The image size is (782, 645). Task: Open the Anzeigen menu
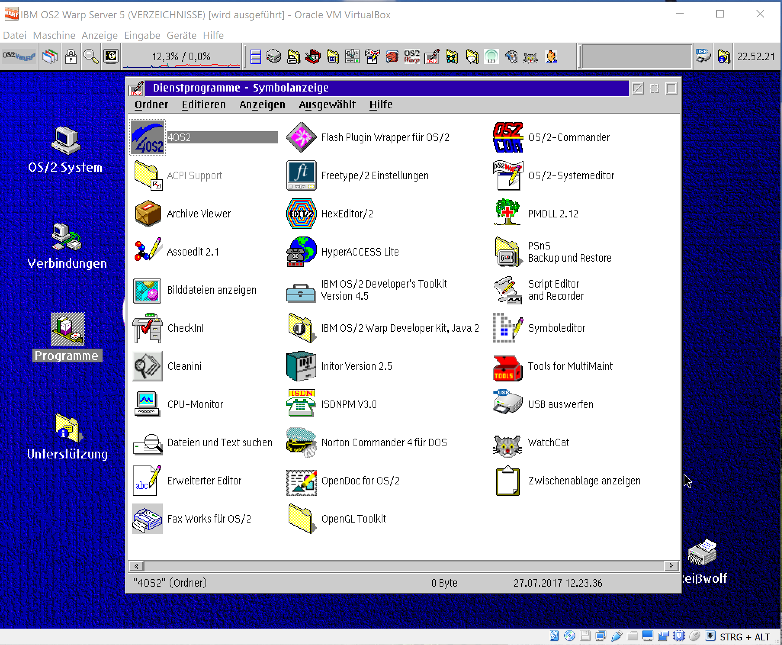[x=262, y=105]
